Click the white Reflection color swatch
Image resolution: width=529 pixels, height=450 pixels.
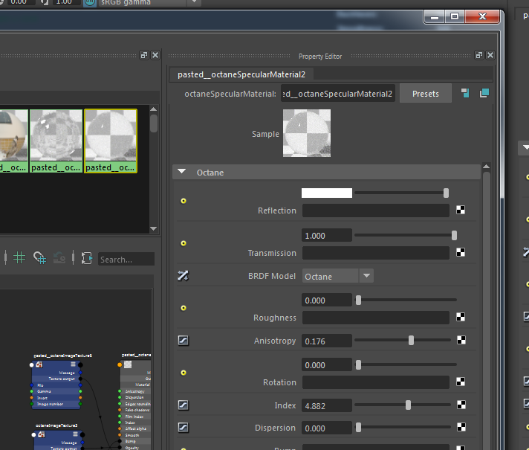(x=327, y=193)
